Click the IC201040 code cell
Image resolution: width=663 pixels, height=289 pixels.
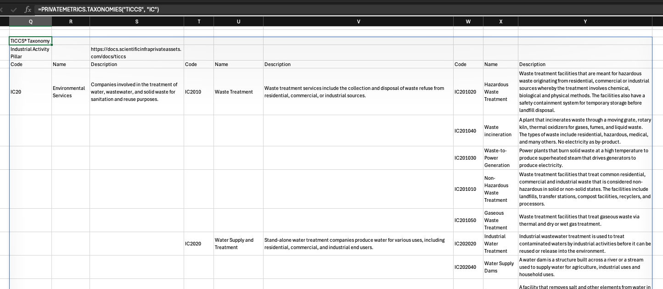[x=468, y=131]
